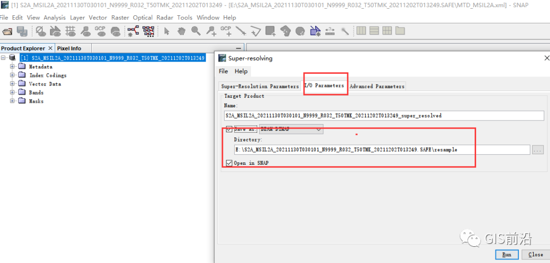Select the draw polygon tool
Viewport: 550px width, 263px height.
pos(286,31)
